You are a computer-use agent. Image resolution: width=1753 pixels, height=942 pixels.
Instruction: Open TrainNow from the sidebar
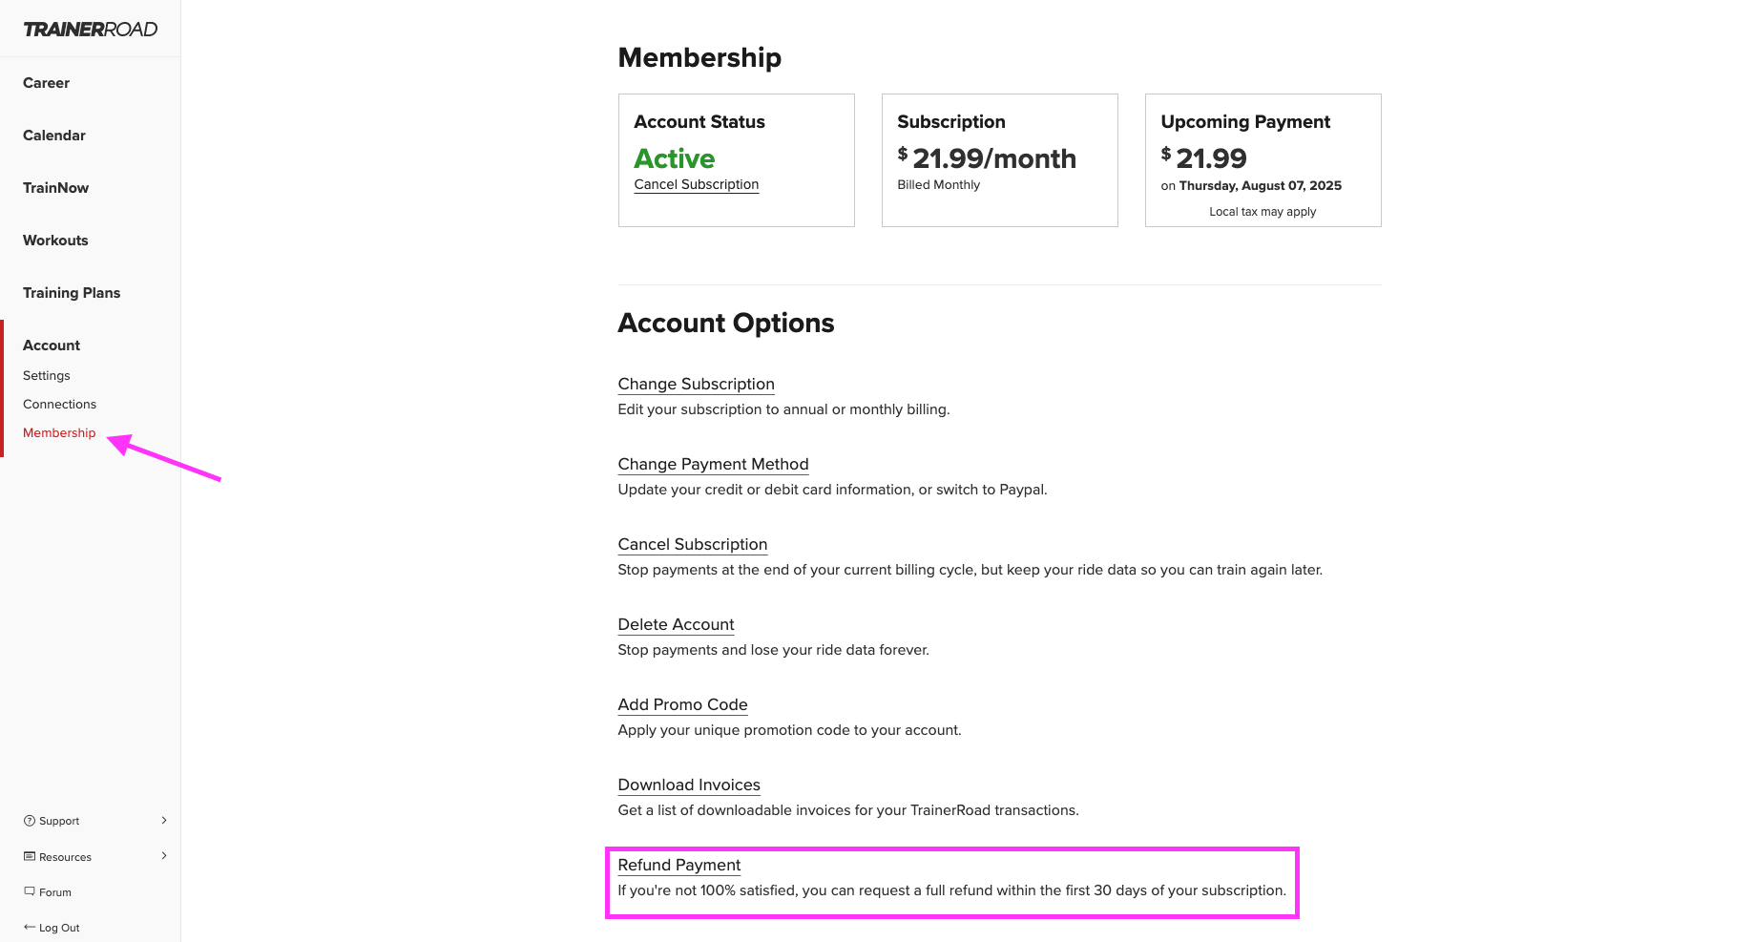click(55, 188)
